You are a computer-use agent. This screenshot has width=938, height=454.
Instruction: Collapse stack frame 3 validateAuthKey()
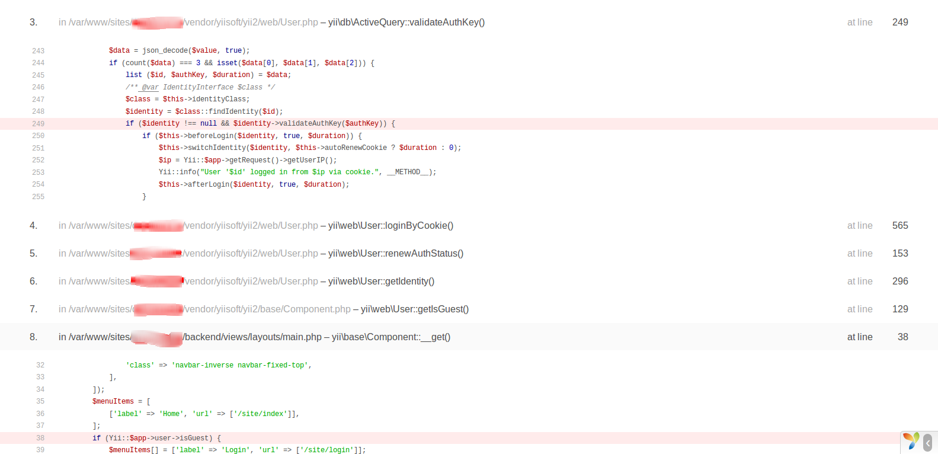469,23
